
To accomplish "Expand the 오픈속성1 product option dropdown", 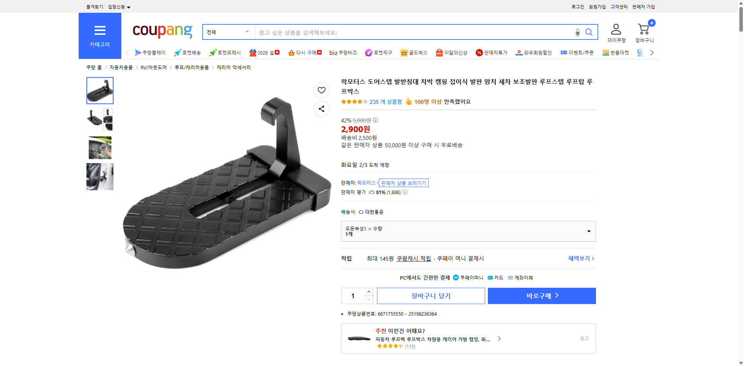I will (x=468, y=231).
